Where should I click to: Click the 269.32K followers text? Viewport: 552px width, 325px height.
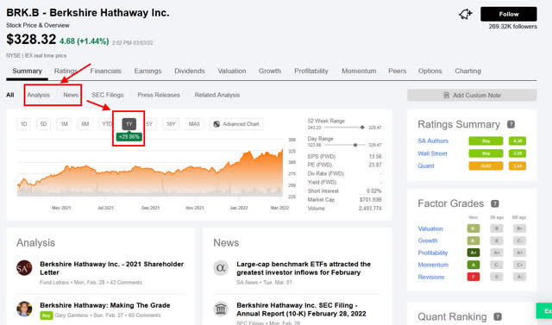point(512,27)
